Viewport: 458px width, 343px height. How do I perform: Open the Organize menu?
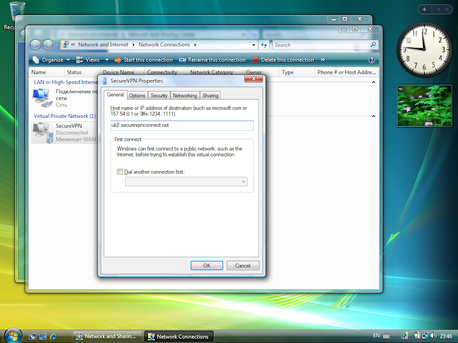tap(52, 60)
